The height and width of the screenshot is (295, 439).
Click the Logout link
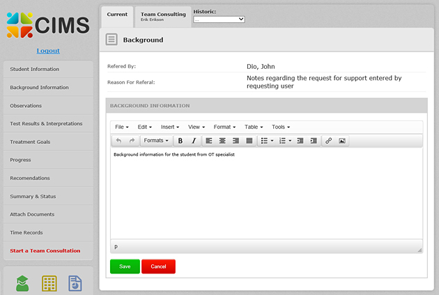[48, 51]
